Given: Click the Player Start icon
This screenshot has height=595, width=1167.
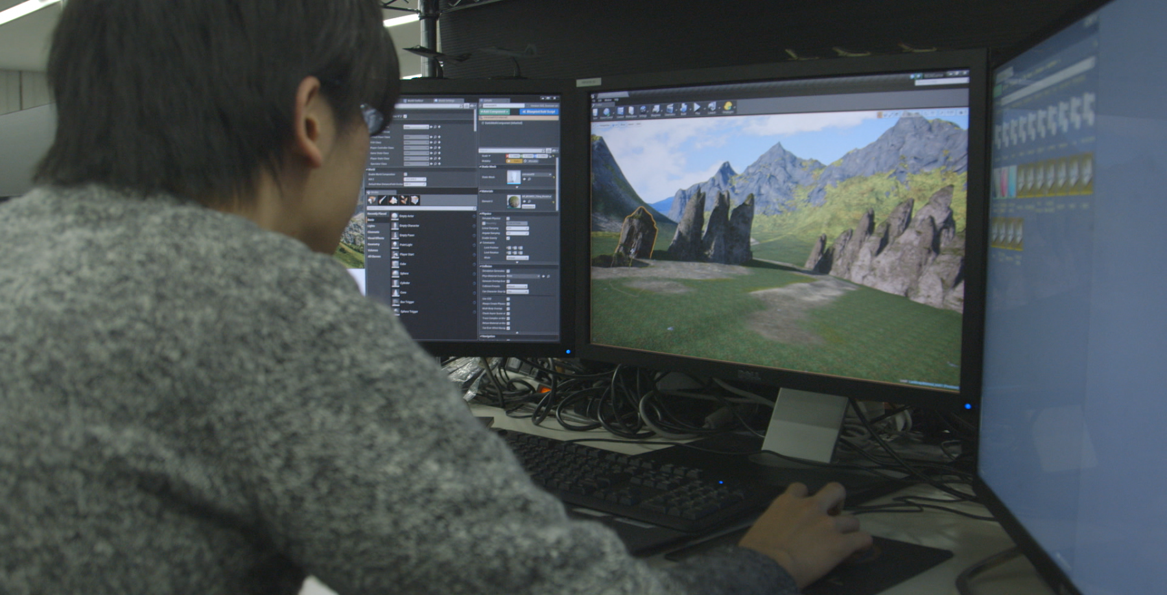Looking at the screenshot, I should 395,254.
